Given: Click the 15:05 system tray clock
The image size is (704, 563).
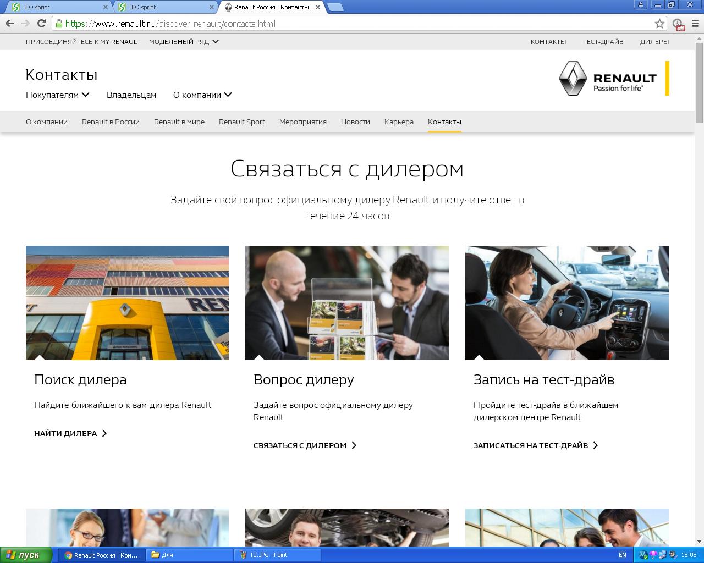Looking at the screenshot, I should click(x=689, y=555).
